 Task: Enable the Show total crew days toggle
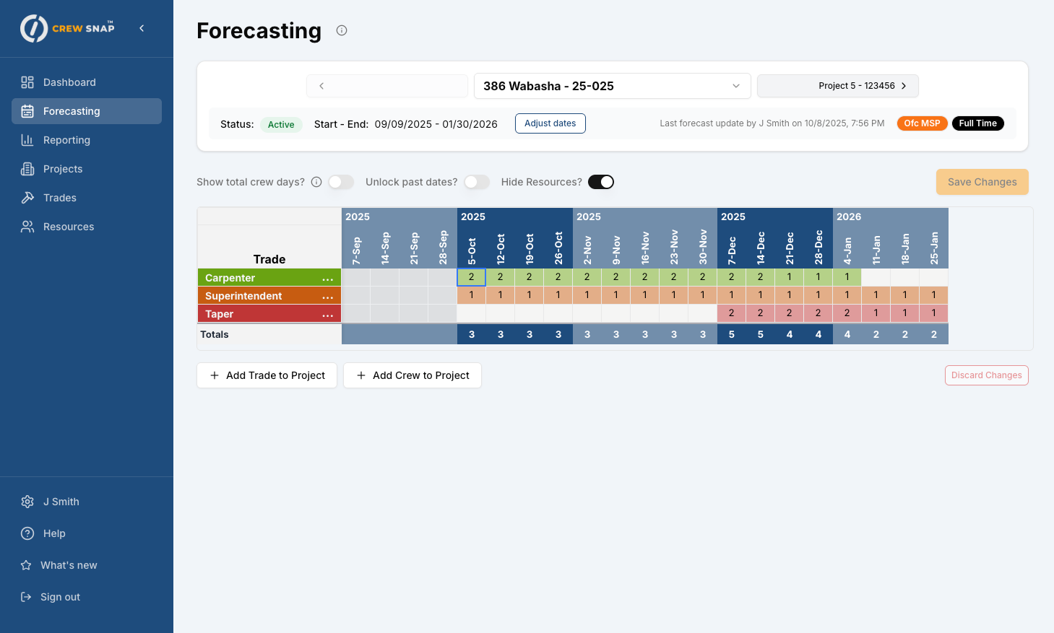(x=341, y=182)
